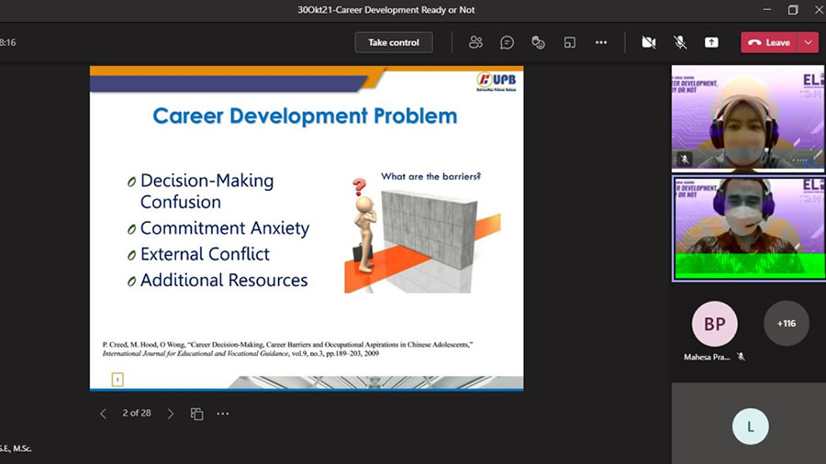This screenshot has height=464, width=826.
Task: Open the slide grid view icon
Action: (x=196, y=414)
